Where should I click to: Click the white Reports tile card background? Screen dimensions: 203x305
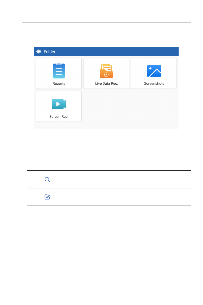(59, 73)
